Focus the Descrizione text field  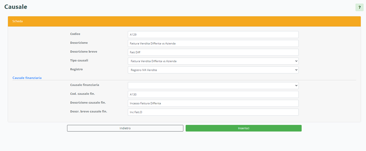pos(213,43)
